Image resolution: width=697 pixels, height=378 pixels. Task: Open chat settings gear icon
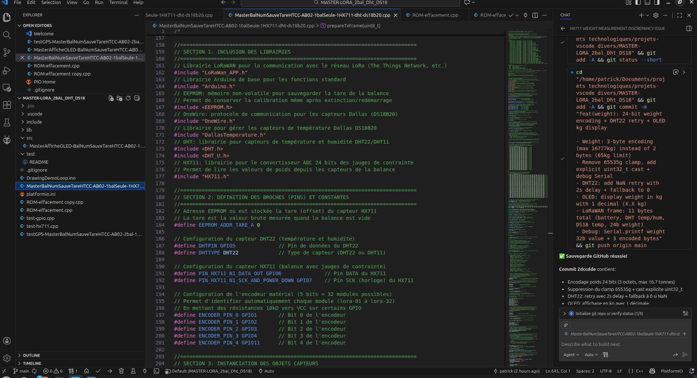point(656,15)
